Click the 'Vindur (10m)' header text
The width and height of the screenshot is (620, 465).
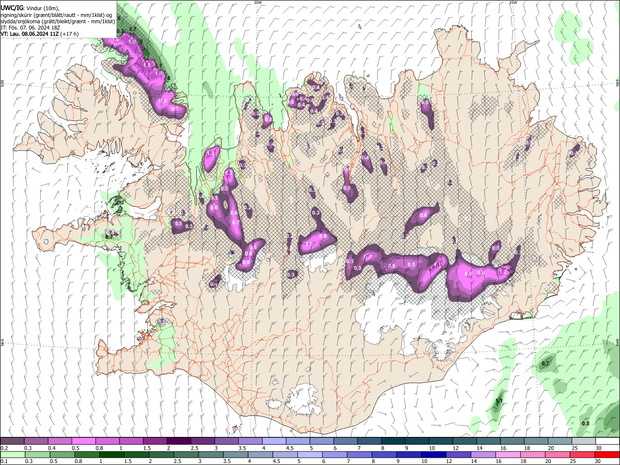(42, 8)
